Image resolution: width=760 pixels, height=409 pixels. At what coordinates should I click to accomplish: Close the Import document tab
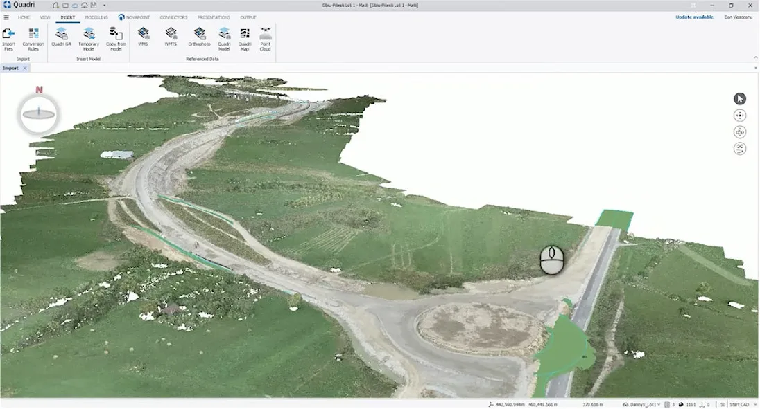(x=25, y=68)
